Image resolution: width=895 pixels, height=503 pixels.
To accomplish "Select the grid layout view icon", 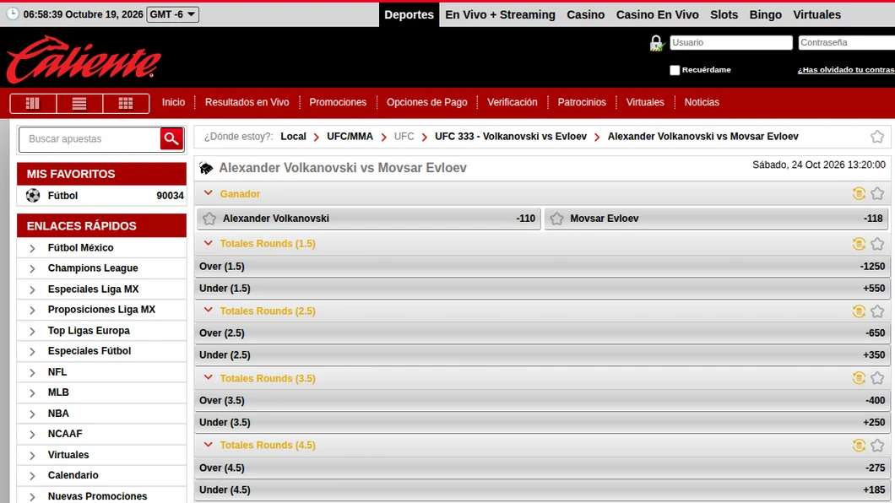I will tap(126, 103).
